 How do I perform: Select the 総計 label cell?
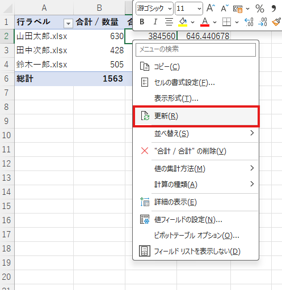[x=44, y=79]
